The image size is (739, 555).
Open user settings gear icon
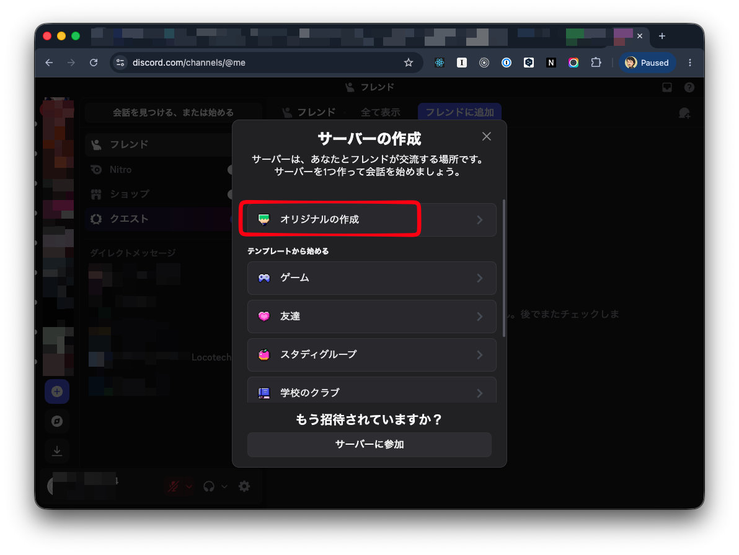pyautogui.click(x=244, y=486)
